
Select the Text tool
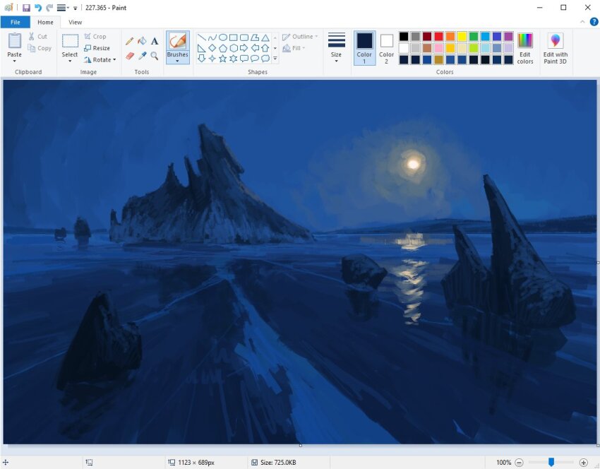point(155,41)
